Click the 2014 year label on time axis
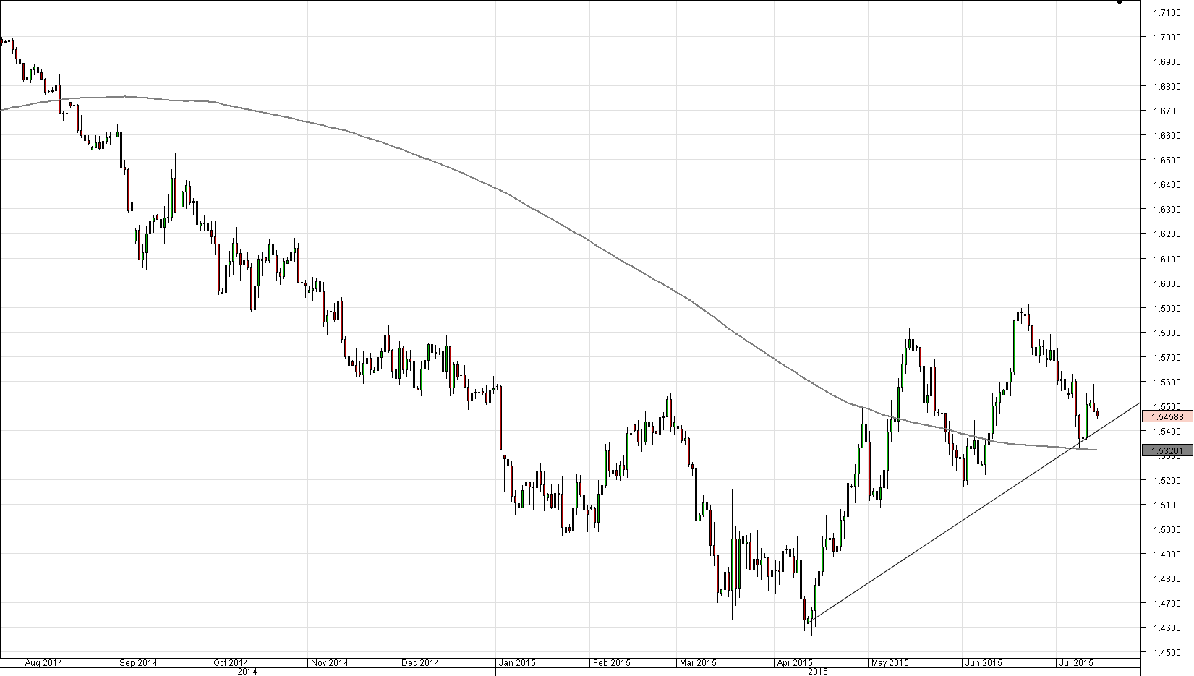The height and width of the screenshot is (676, 1194). 248,672
